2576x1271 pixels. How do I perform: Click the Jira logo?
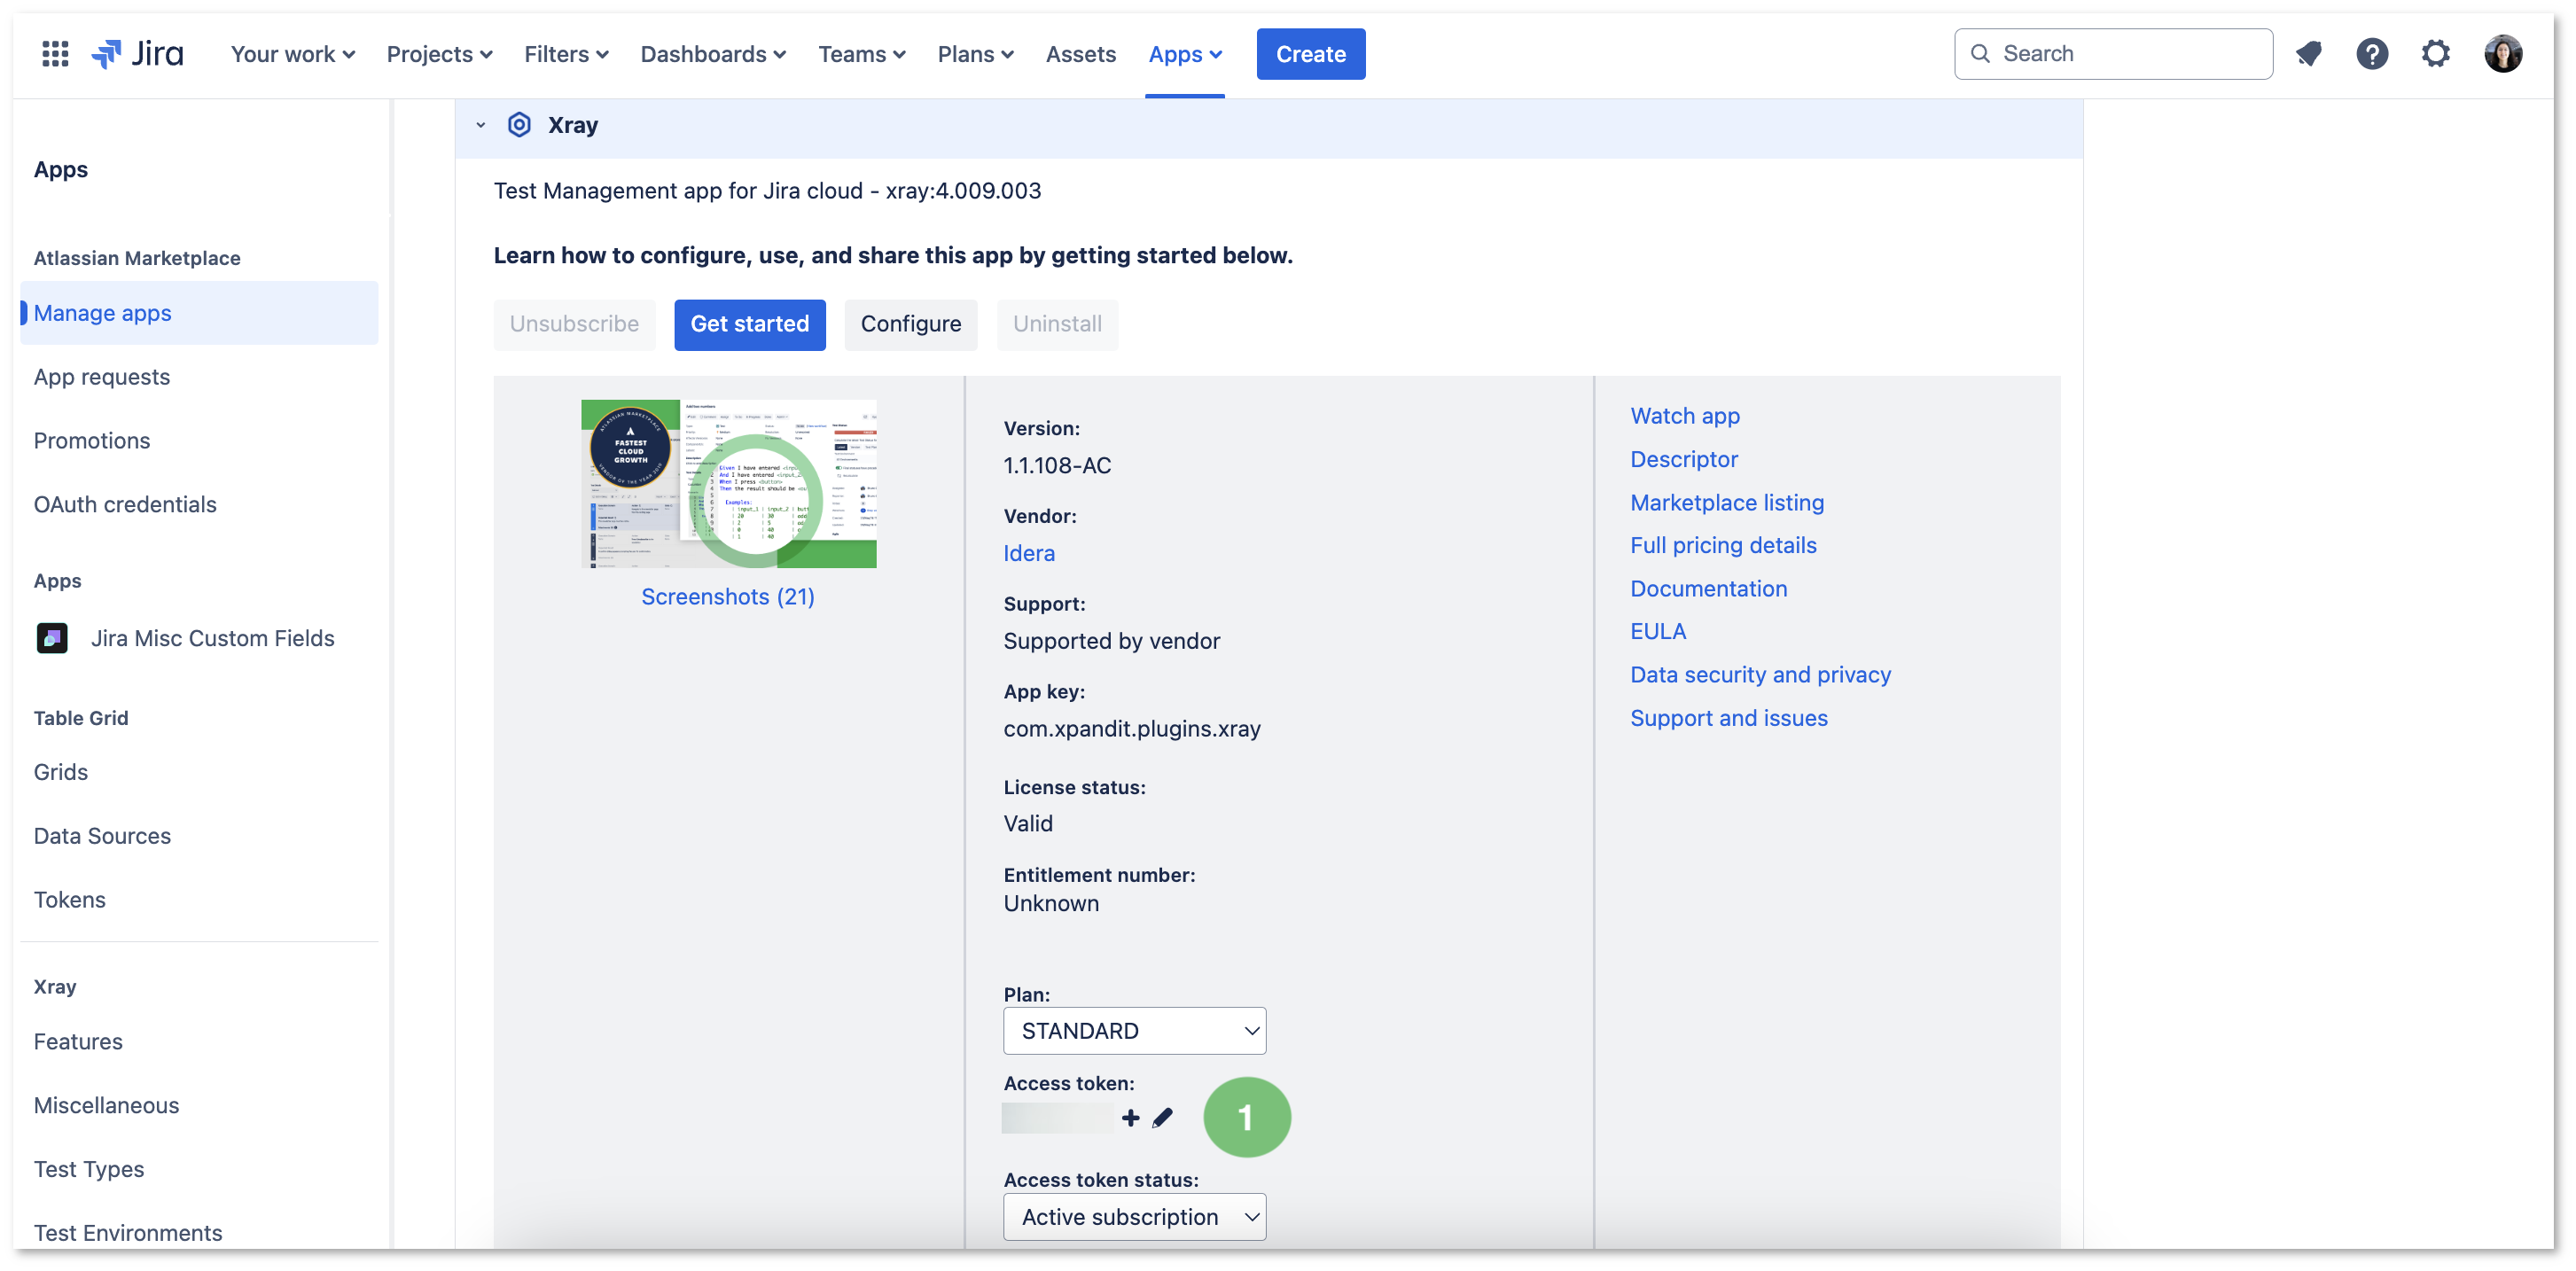tap(138, 54)
